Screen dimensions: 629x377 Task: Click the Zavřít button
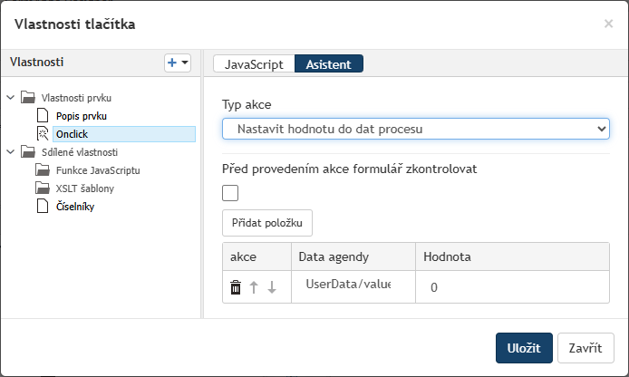(585, 348)
